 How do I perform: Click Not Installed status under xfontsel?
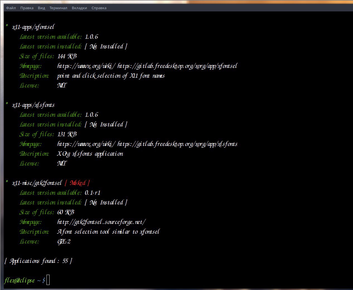[x=106, y=47]
